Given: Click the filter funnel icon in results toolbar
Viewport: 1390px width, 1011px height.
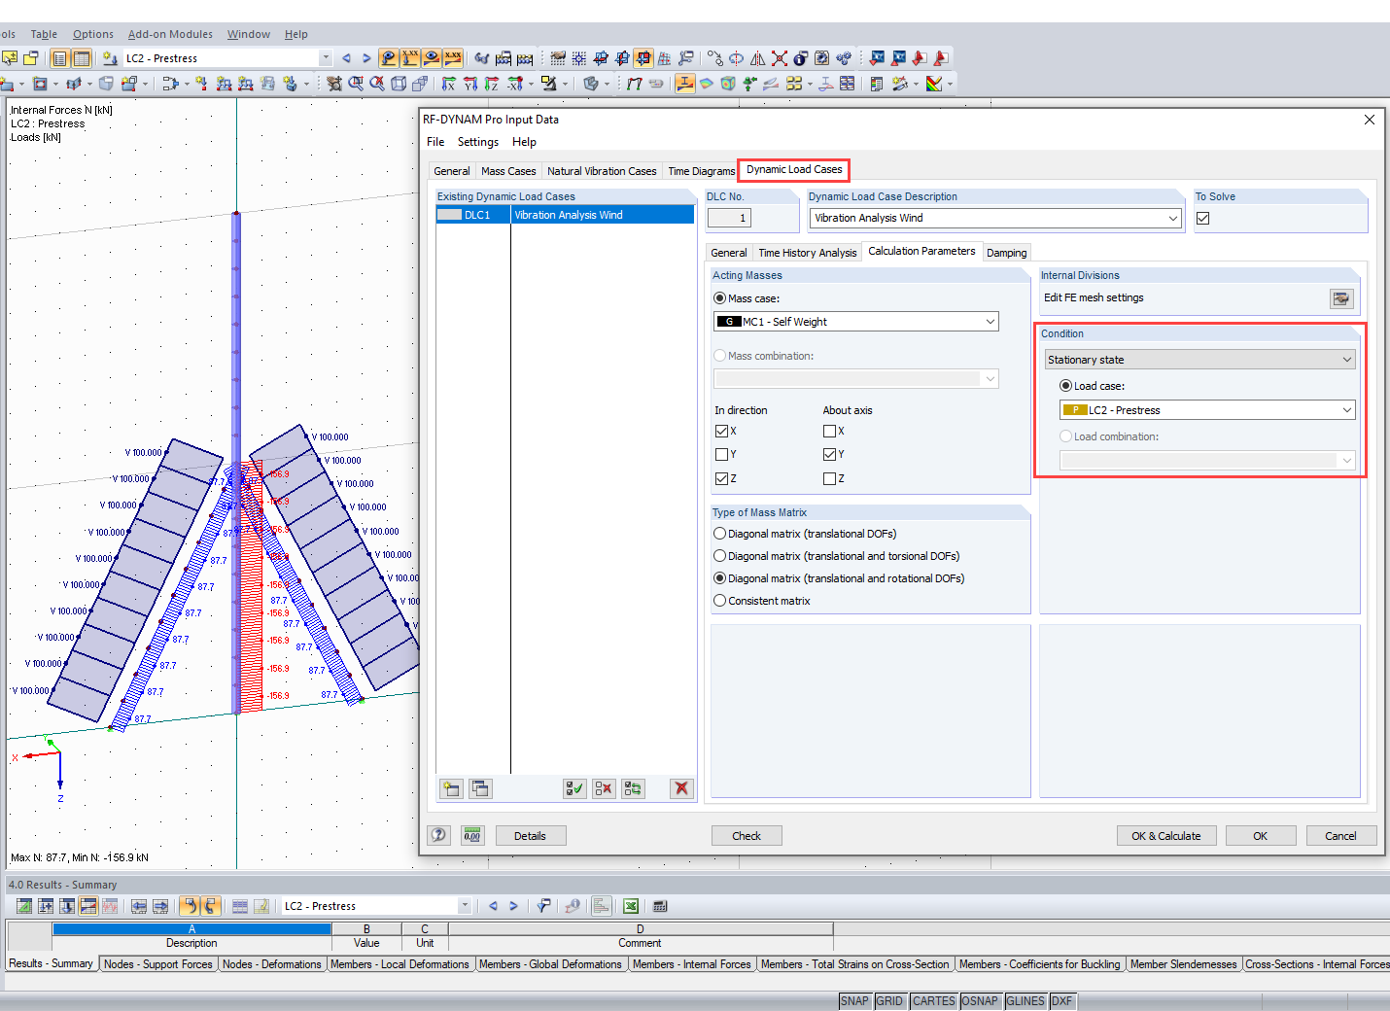Looking at the screenshot, I should [x=543, y=906].
